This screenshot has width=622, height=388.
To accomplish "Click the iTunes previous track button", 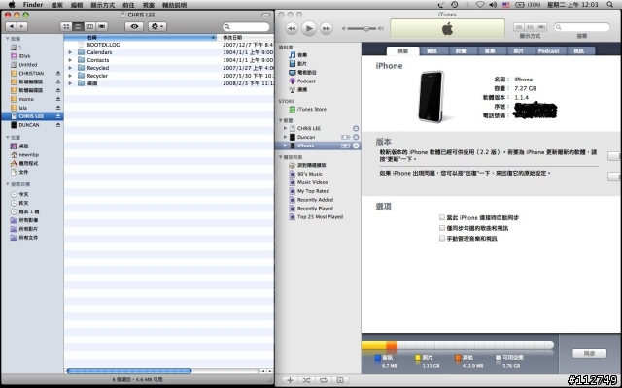I will click(292, 28).
